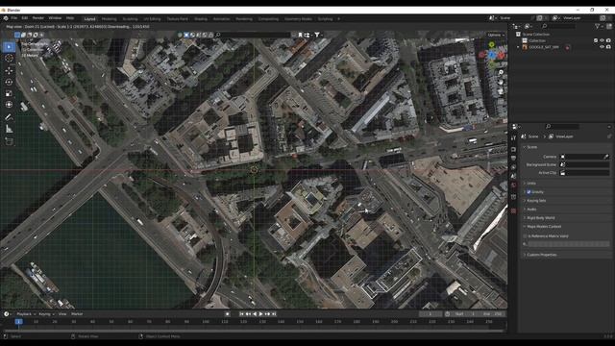Open the timeline Marker menu
Screen dimensions: 615x346
(77, 314)
